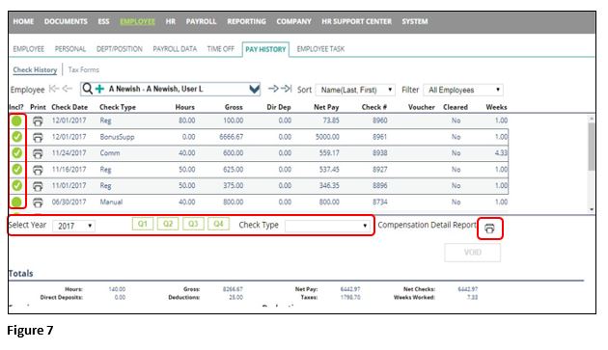Print the BonusSupp check row

tap(38, 138)
